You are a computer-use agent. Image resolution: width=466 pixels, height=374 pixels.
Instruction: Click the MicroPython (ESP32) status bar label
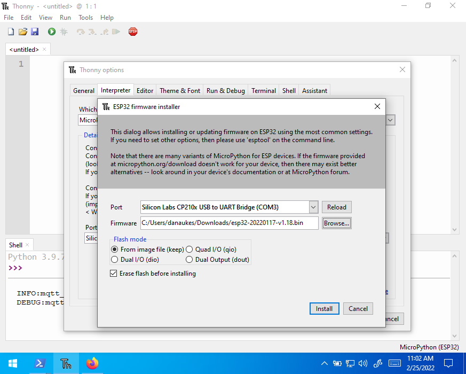(x=429, y=347)
